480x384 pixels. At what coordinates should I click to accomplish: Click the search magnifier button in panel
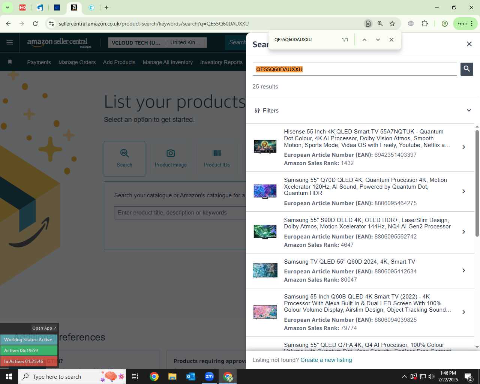466,69
